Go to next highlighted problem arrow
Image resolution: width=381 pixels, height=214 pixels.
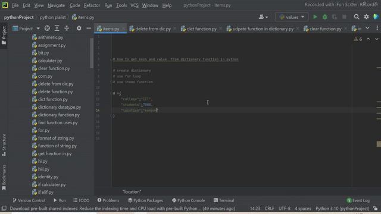(x=376, y=39)
